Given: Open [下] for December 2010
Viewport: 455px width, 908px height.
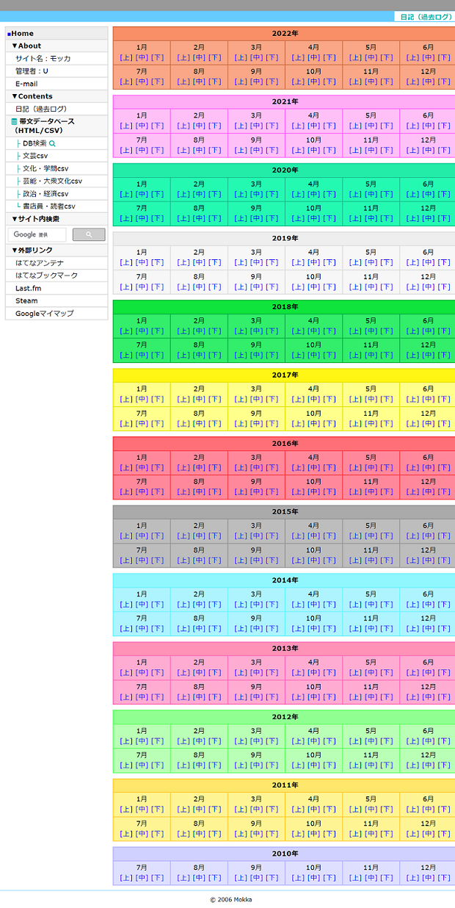Looking at the screenshot, I should 444,877.
